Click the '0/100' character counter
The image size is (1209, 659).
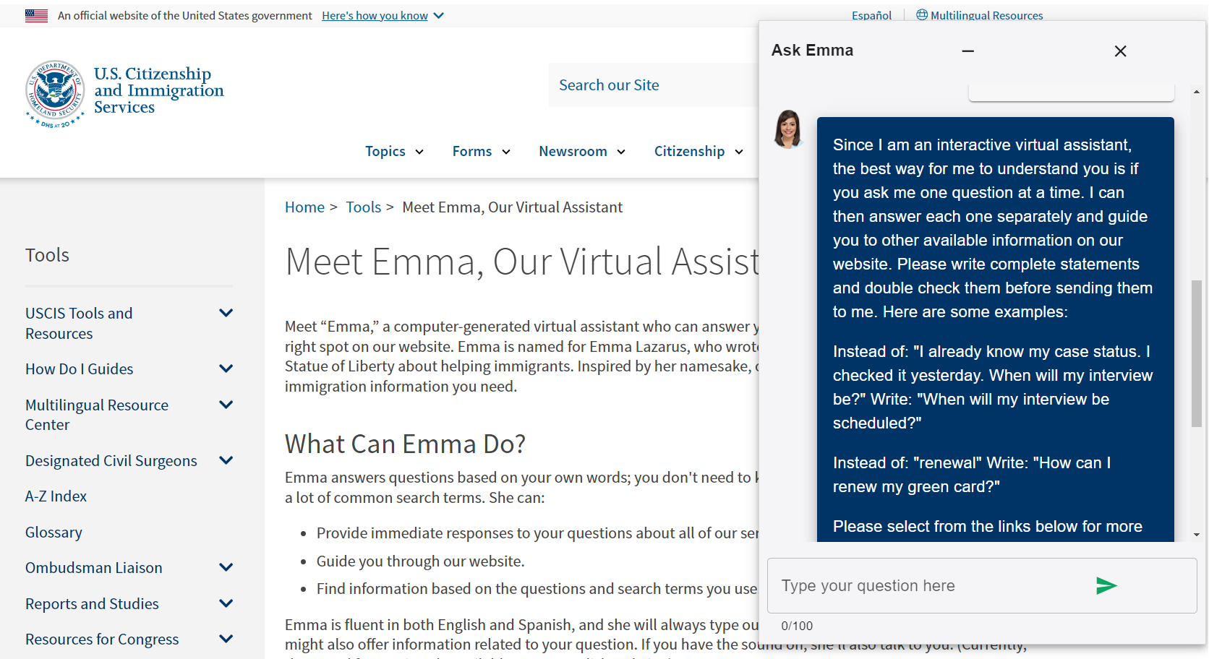point(797,626)
